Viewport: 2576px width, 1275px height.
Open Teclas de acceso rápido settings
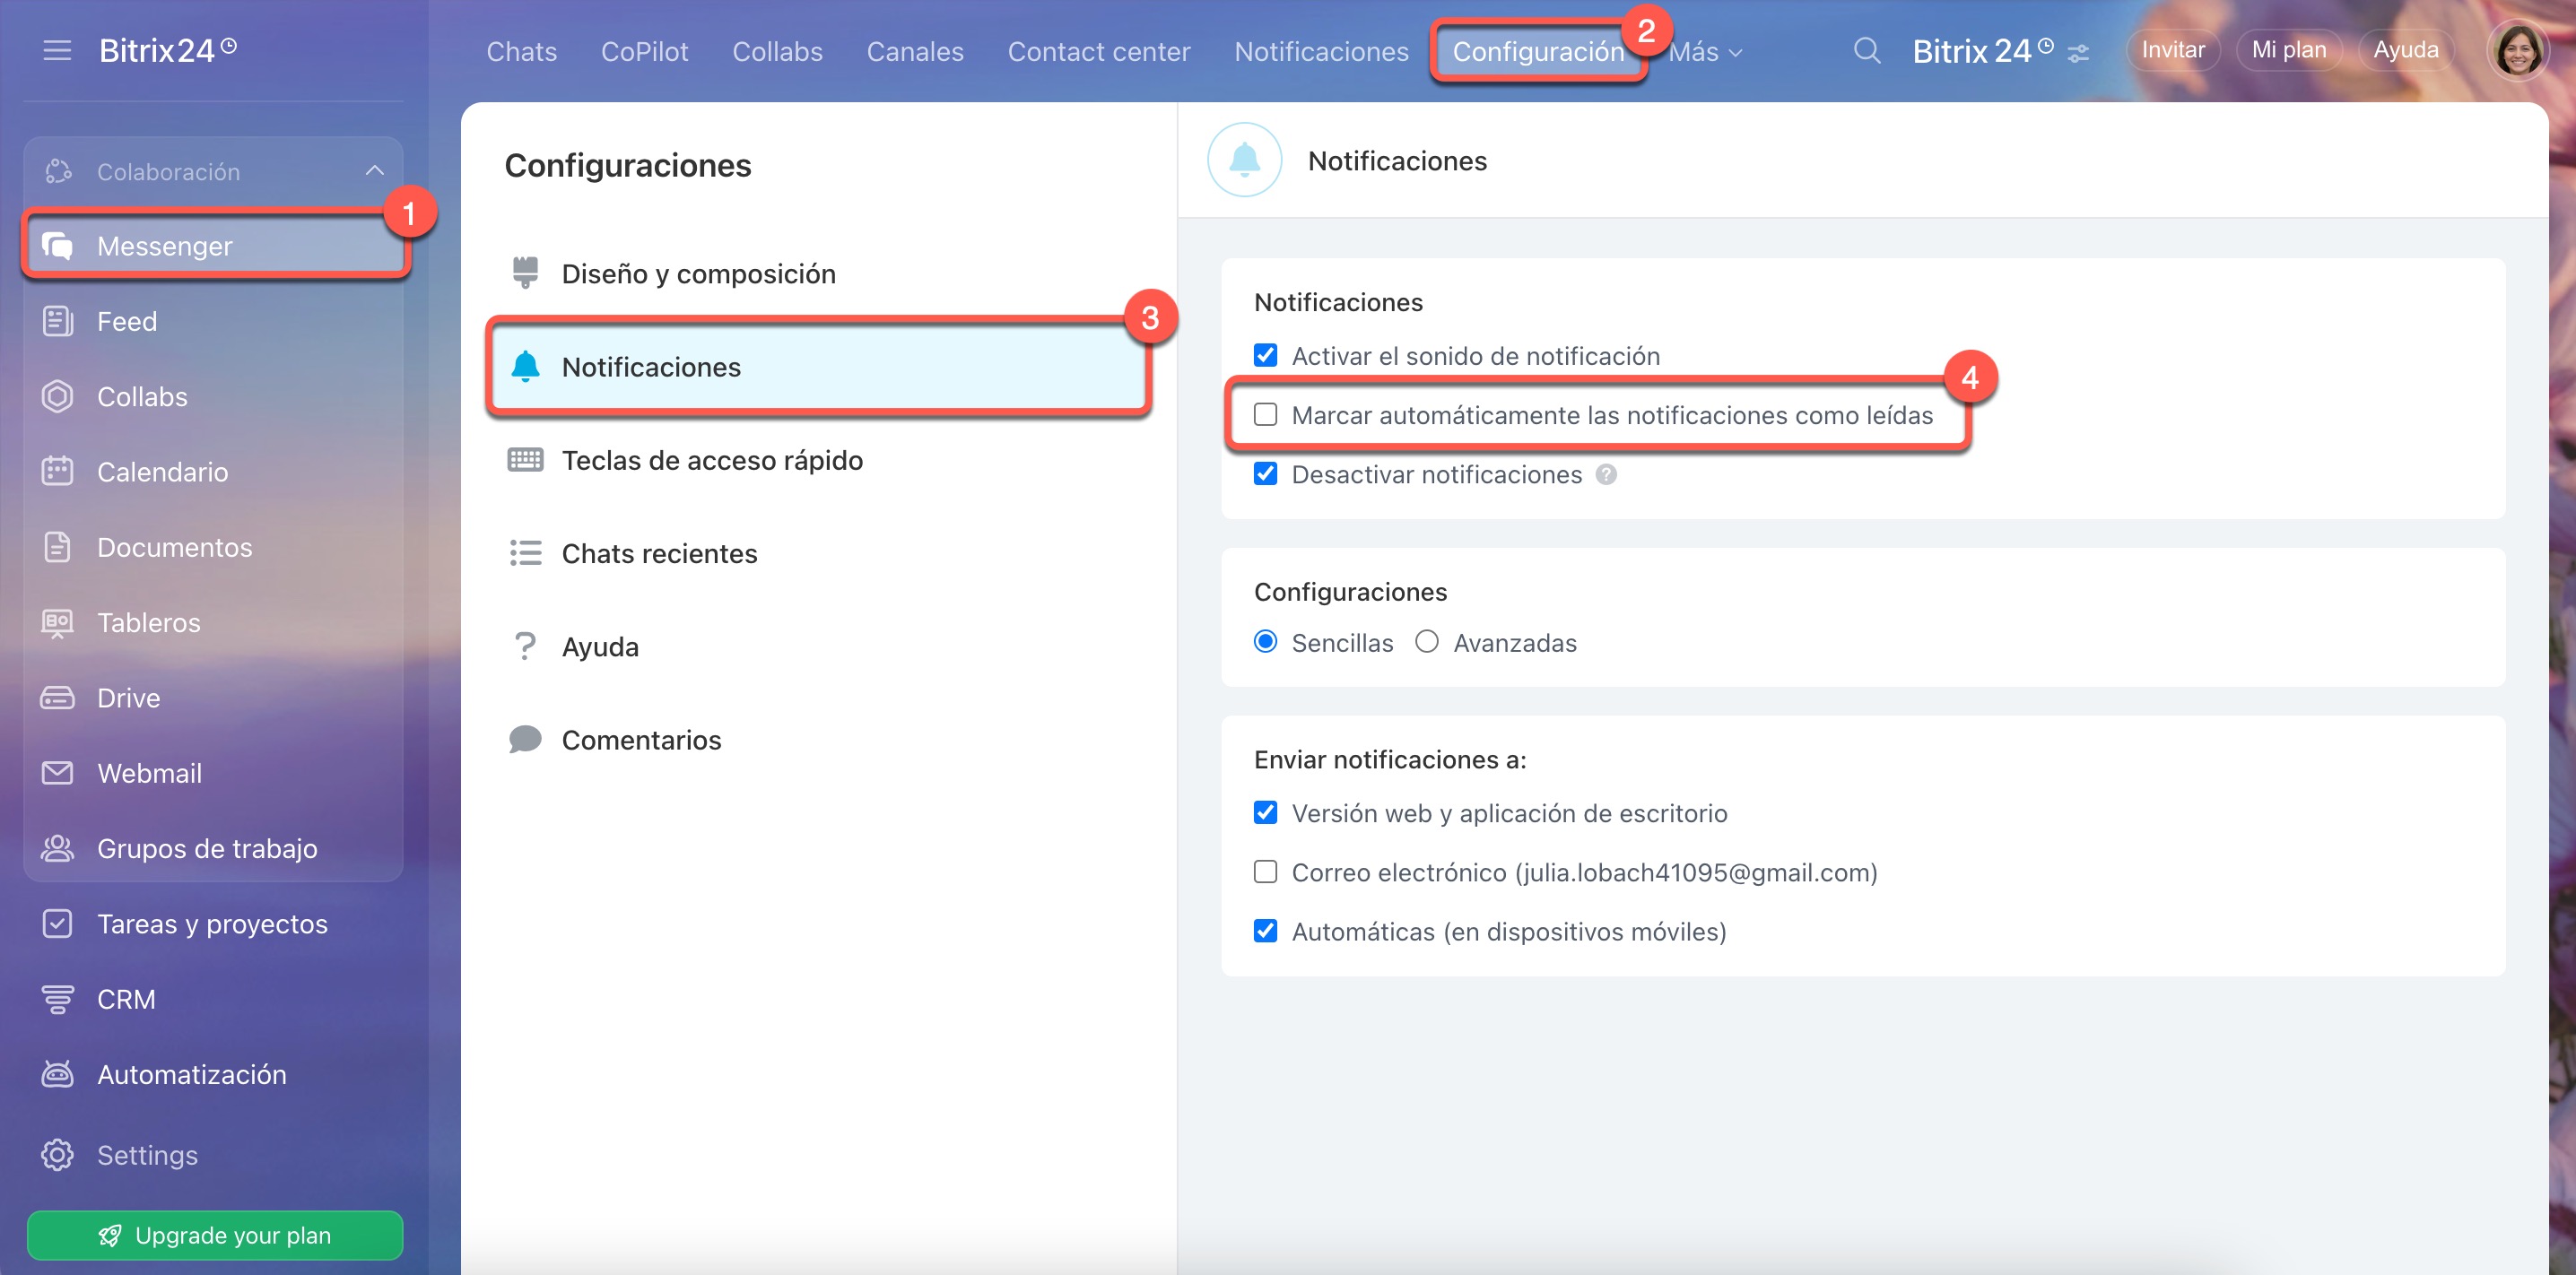[818, 460]
